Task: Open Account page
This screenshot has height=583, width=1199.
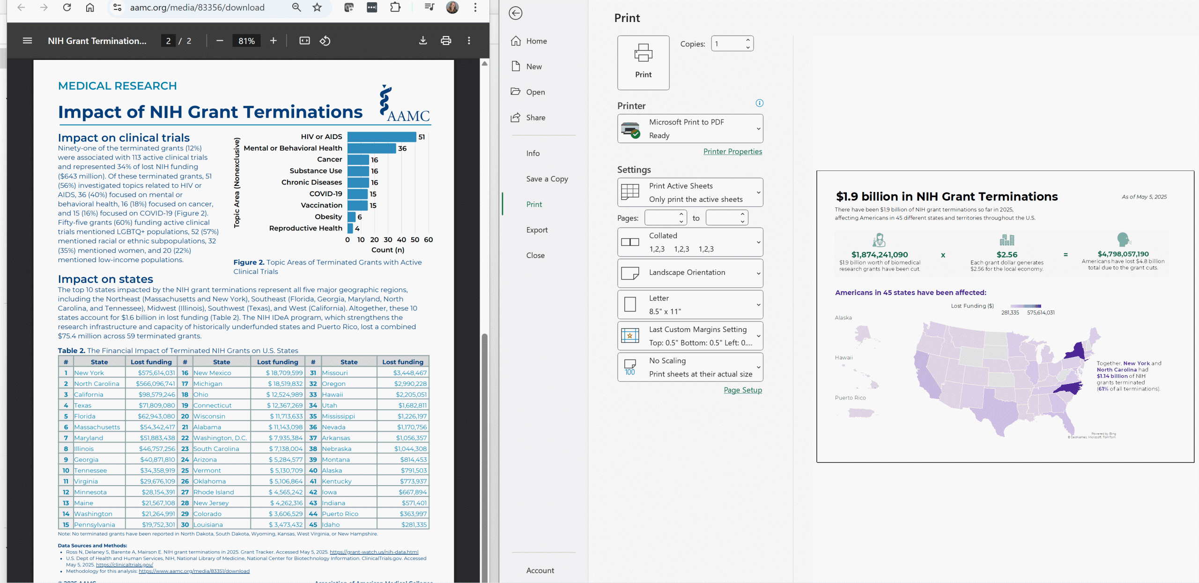Action: 540,570
